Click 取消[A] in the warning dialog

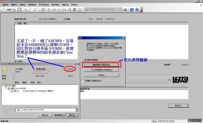[101, 75]
